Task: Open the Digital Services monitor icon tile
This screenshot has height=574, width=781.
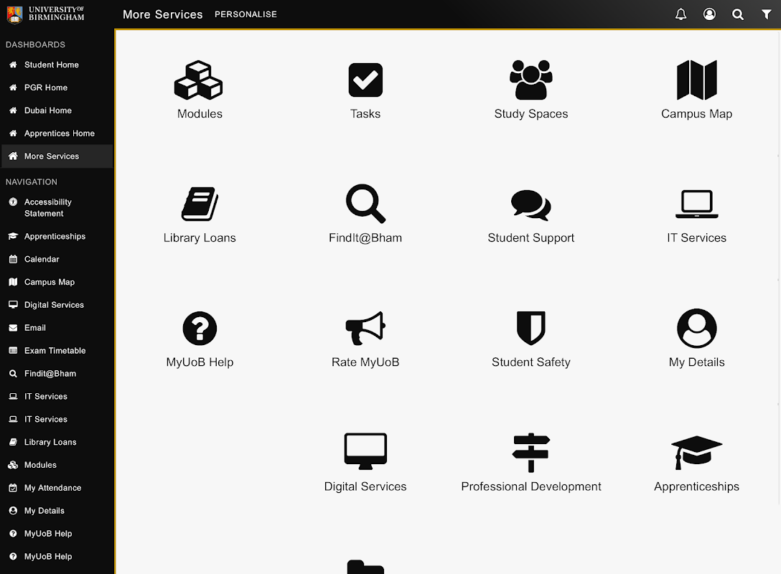Action: [365, 451]
